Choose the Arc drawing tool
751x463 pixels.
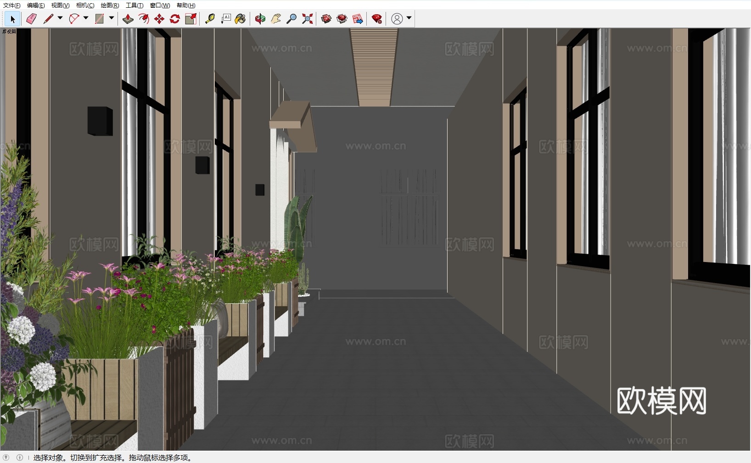click(x=74, y=19)
